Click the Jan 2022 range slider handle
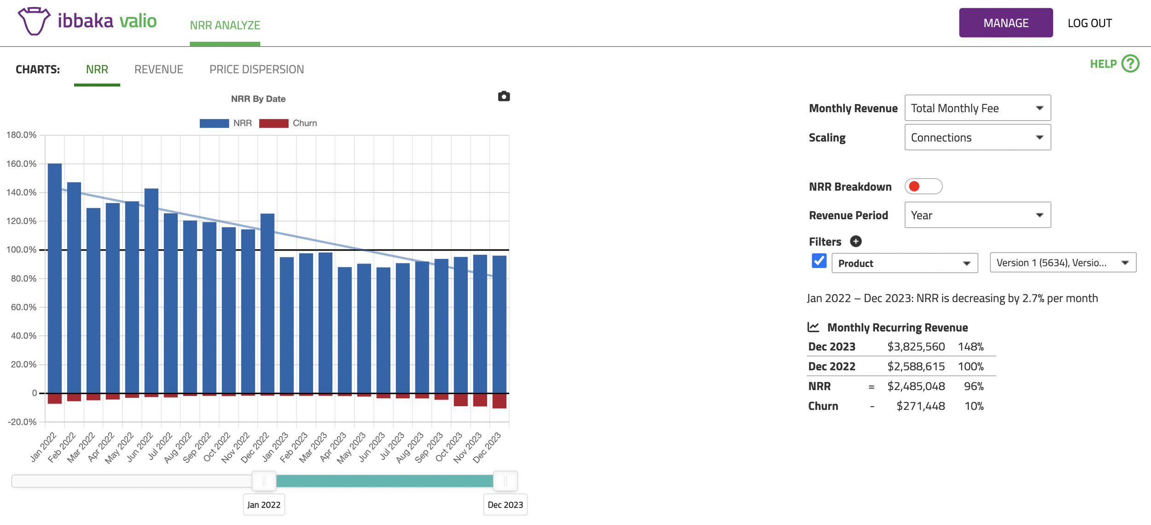 264,481
